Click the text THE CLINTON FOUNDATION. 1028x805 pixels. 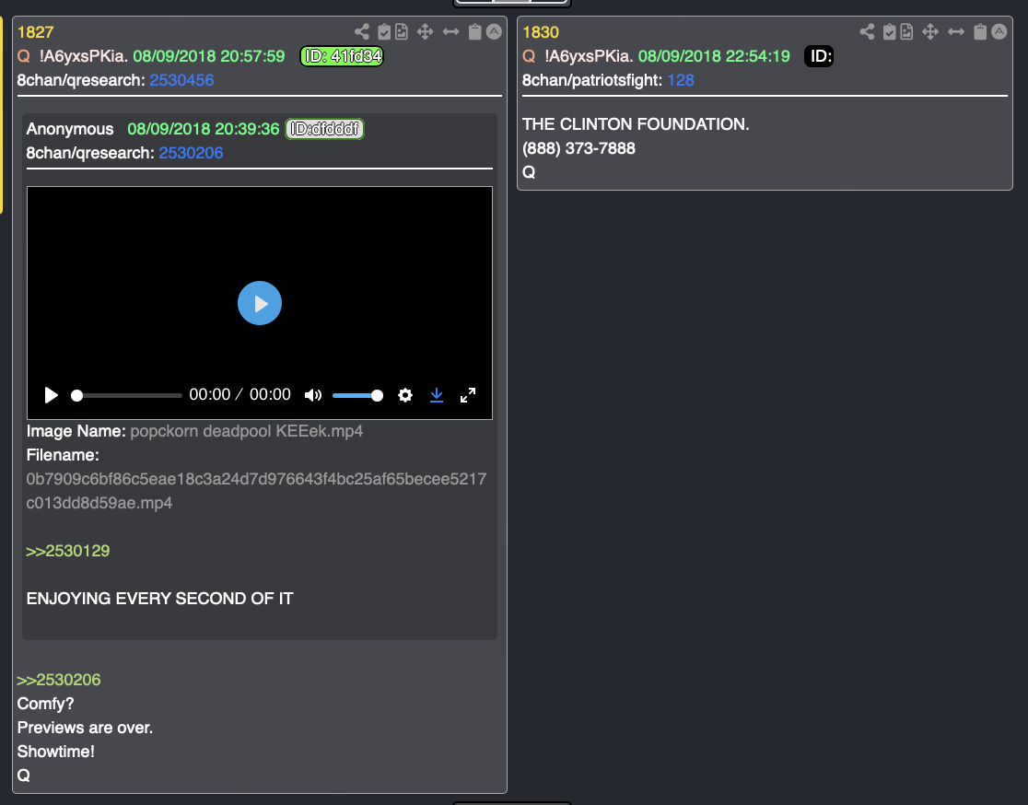[x=636, y=124]
